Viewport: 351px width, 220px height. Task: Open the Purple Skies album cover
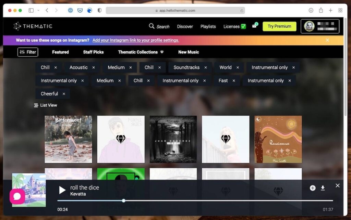point(121,139)
